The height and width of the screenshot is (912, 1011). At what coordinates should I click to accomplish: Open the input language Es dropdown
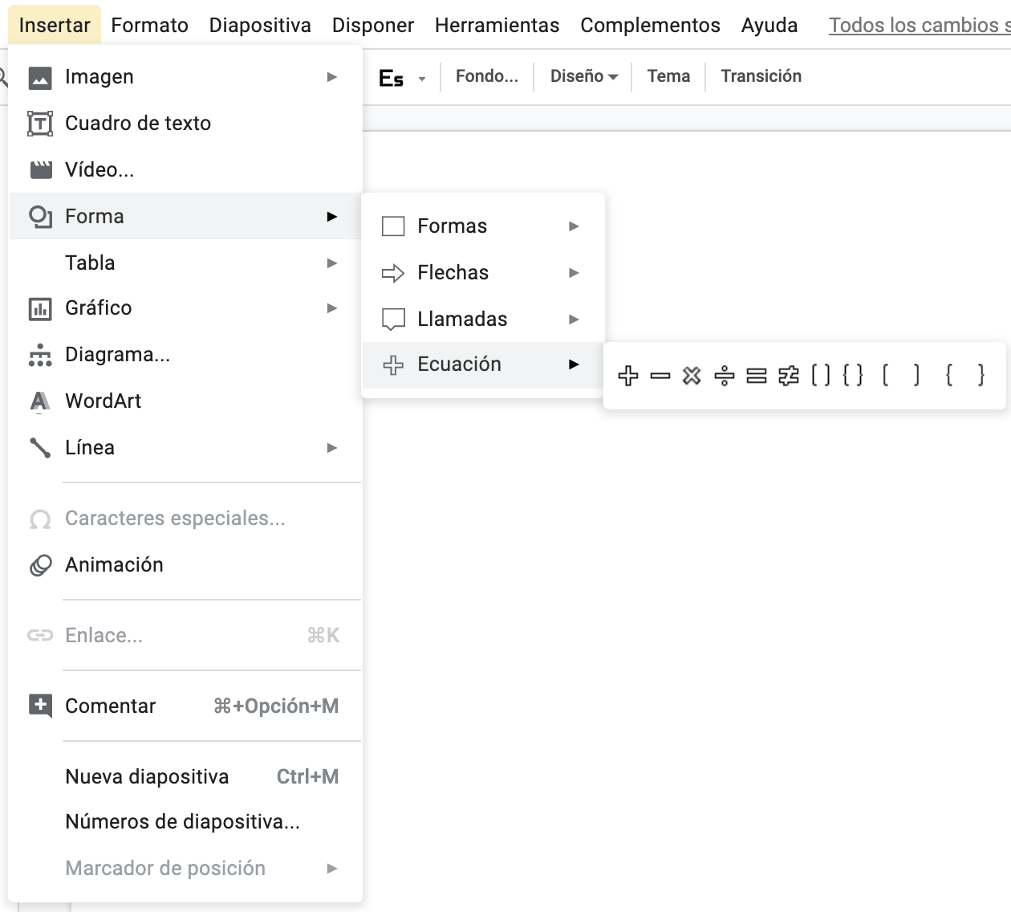point(401,78)
